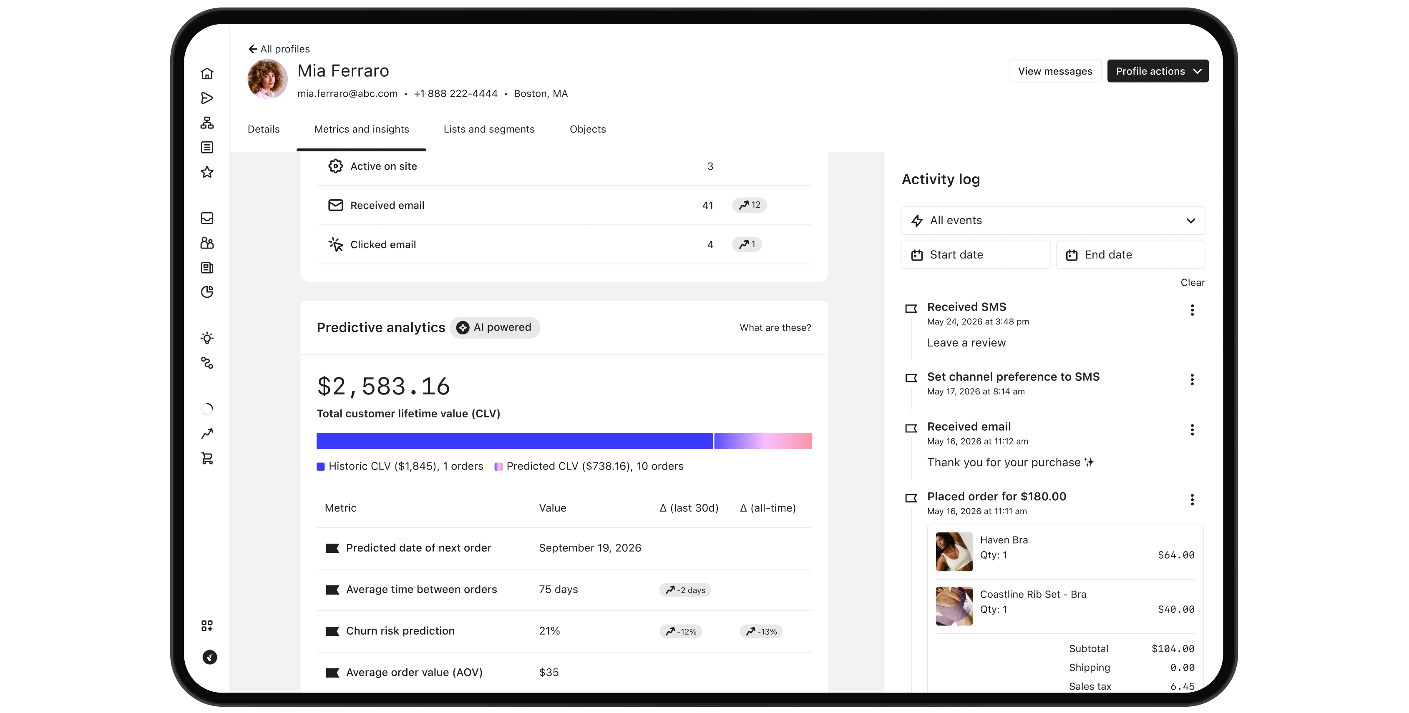Viewport: 1409px width, 713px height.
Task: Open options menu for Placed order event
Action: click(1192, 499)
